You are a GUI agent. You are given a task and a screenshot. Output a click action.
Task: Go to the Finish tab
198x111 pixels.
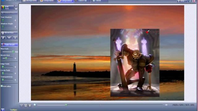click(100, 1)
